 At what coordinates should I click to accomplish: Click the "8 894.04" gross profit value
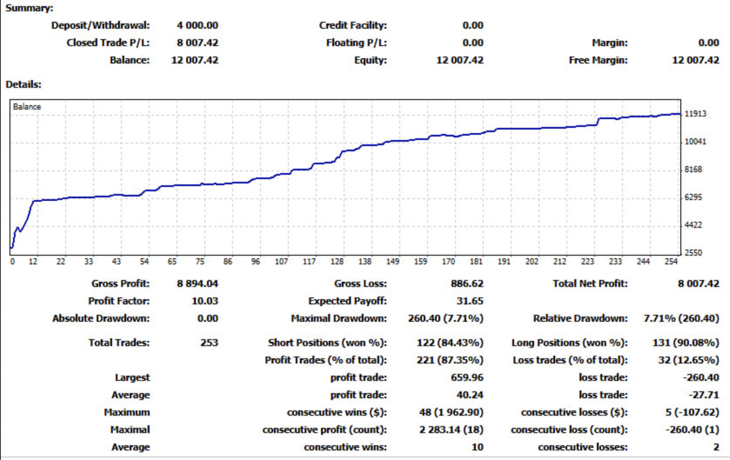click(x=197, y=284)
